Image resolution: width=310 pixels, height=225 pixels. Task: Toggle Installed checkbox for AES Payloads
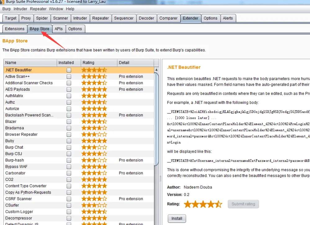click(x=69, y=89)
